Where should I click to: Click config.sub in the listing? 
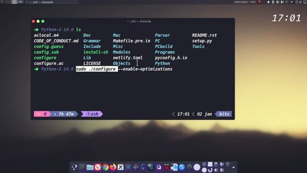click(46, 52)
